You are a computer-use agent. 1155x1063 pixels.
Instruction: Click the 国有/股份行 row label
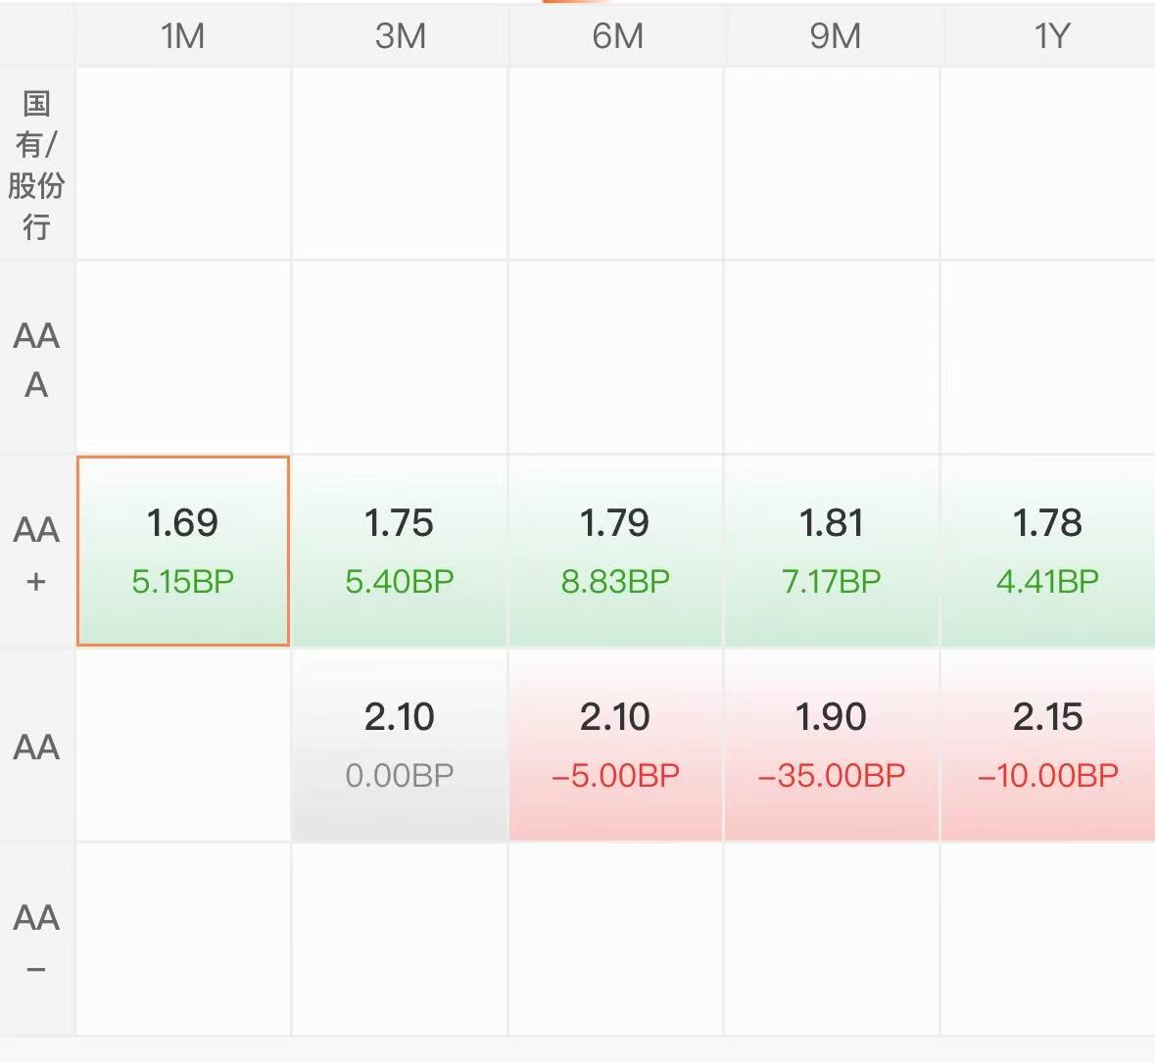(x=36, y=165)
